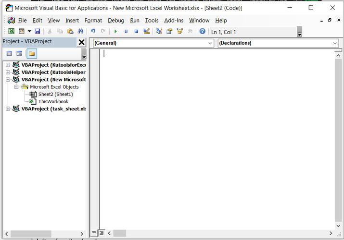Select VBAProject (KutoolsHelper) item
344x240 pixels.
(53, 72)
